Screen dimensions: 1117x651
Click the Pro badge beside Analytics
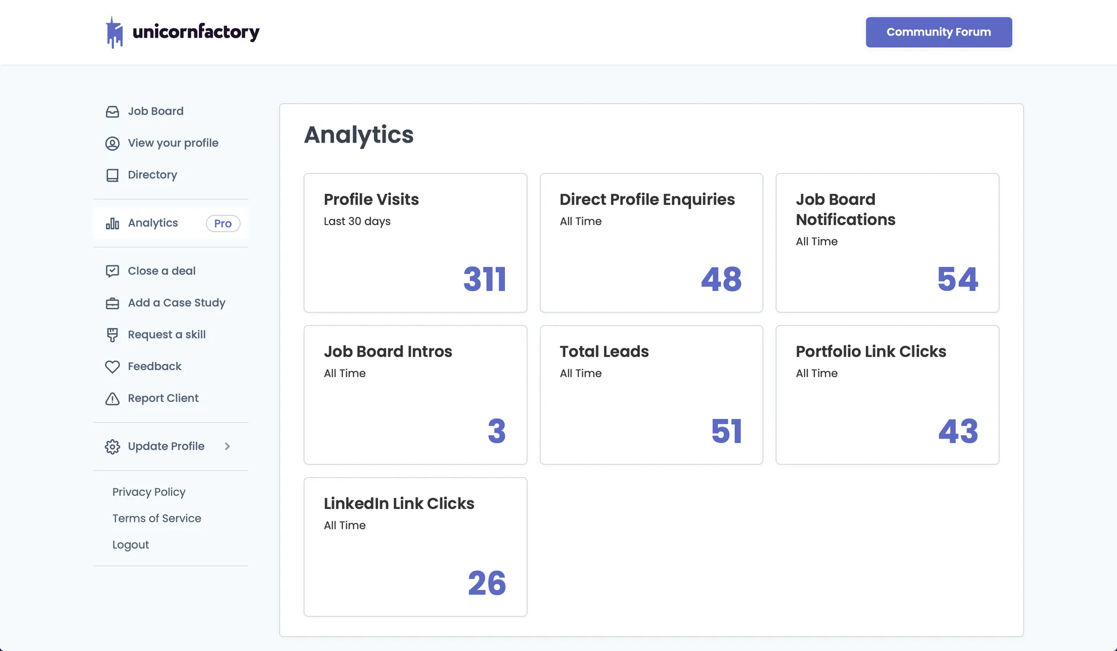click(223, 223)
